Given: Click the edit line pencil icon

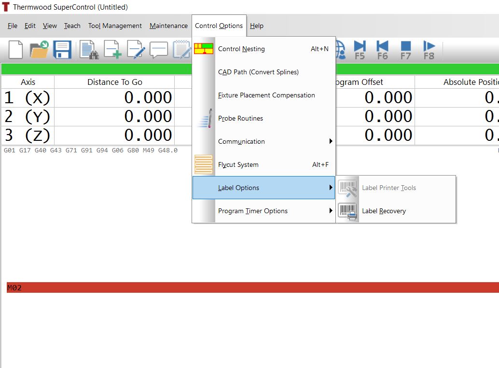Looking at the screenshot, I should (x=136, y=50).
